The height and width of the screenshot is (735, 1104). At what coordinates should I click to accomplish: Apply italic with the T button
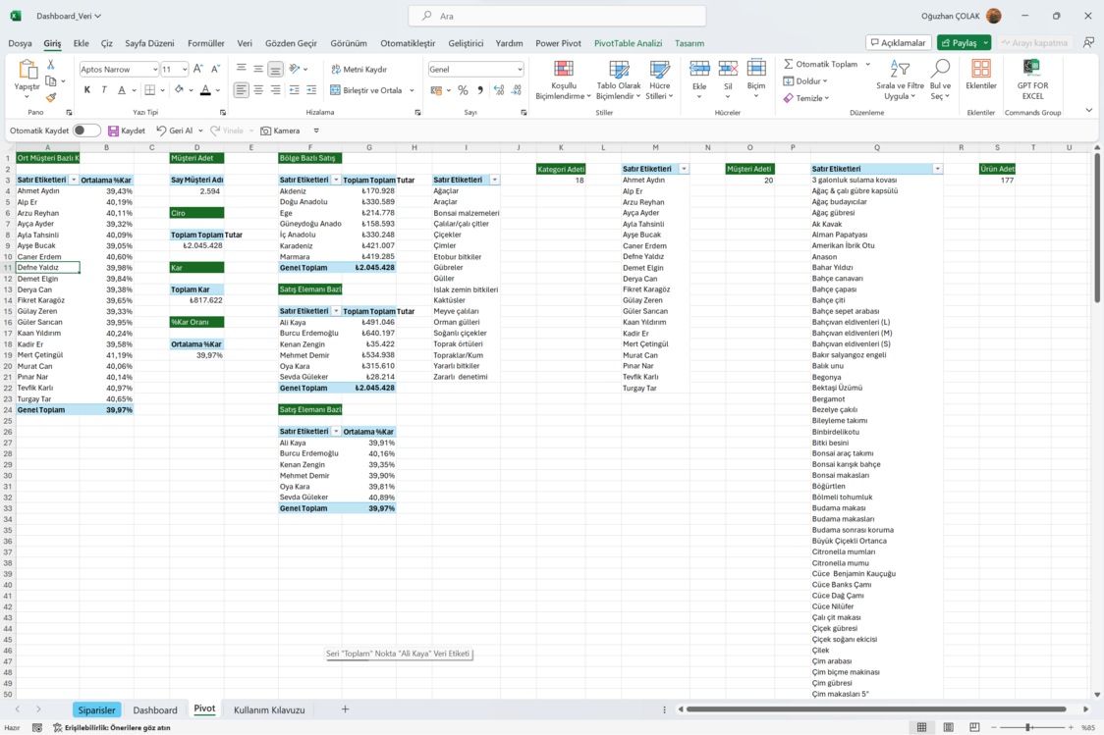104,90
